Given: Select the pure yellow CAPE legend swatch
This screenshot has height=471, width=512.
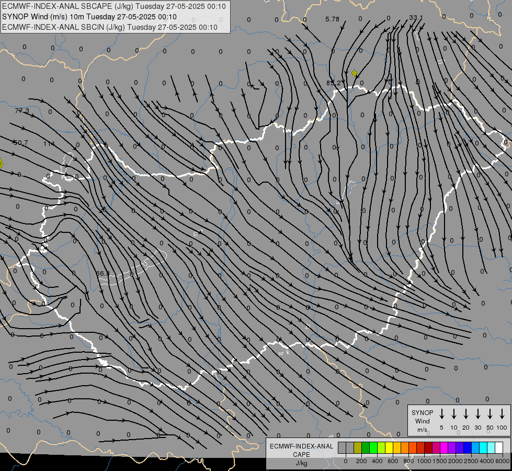Looking at the screenshot, I should [389, 447].
